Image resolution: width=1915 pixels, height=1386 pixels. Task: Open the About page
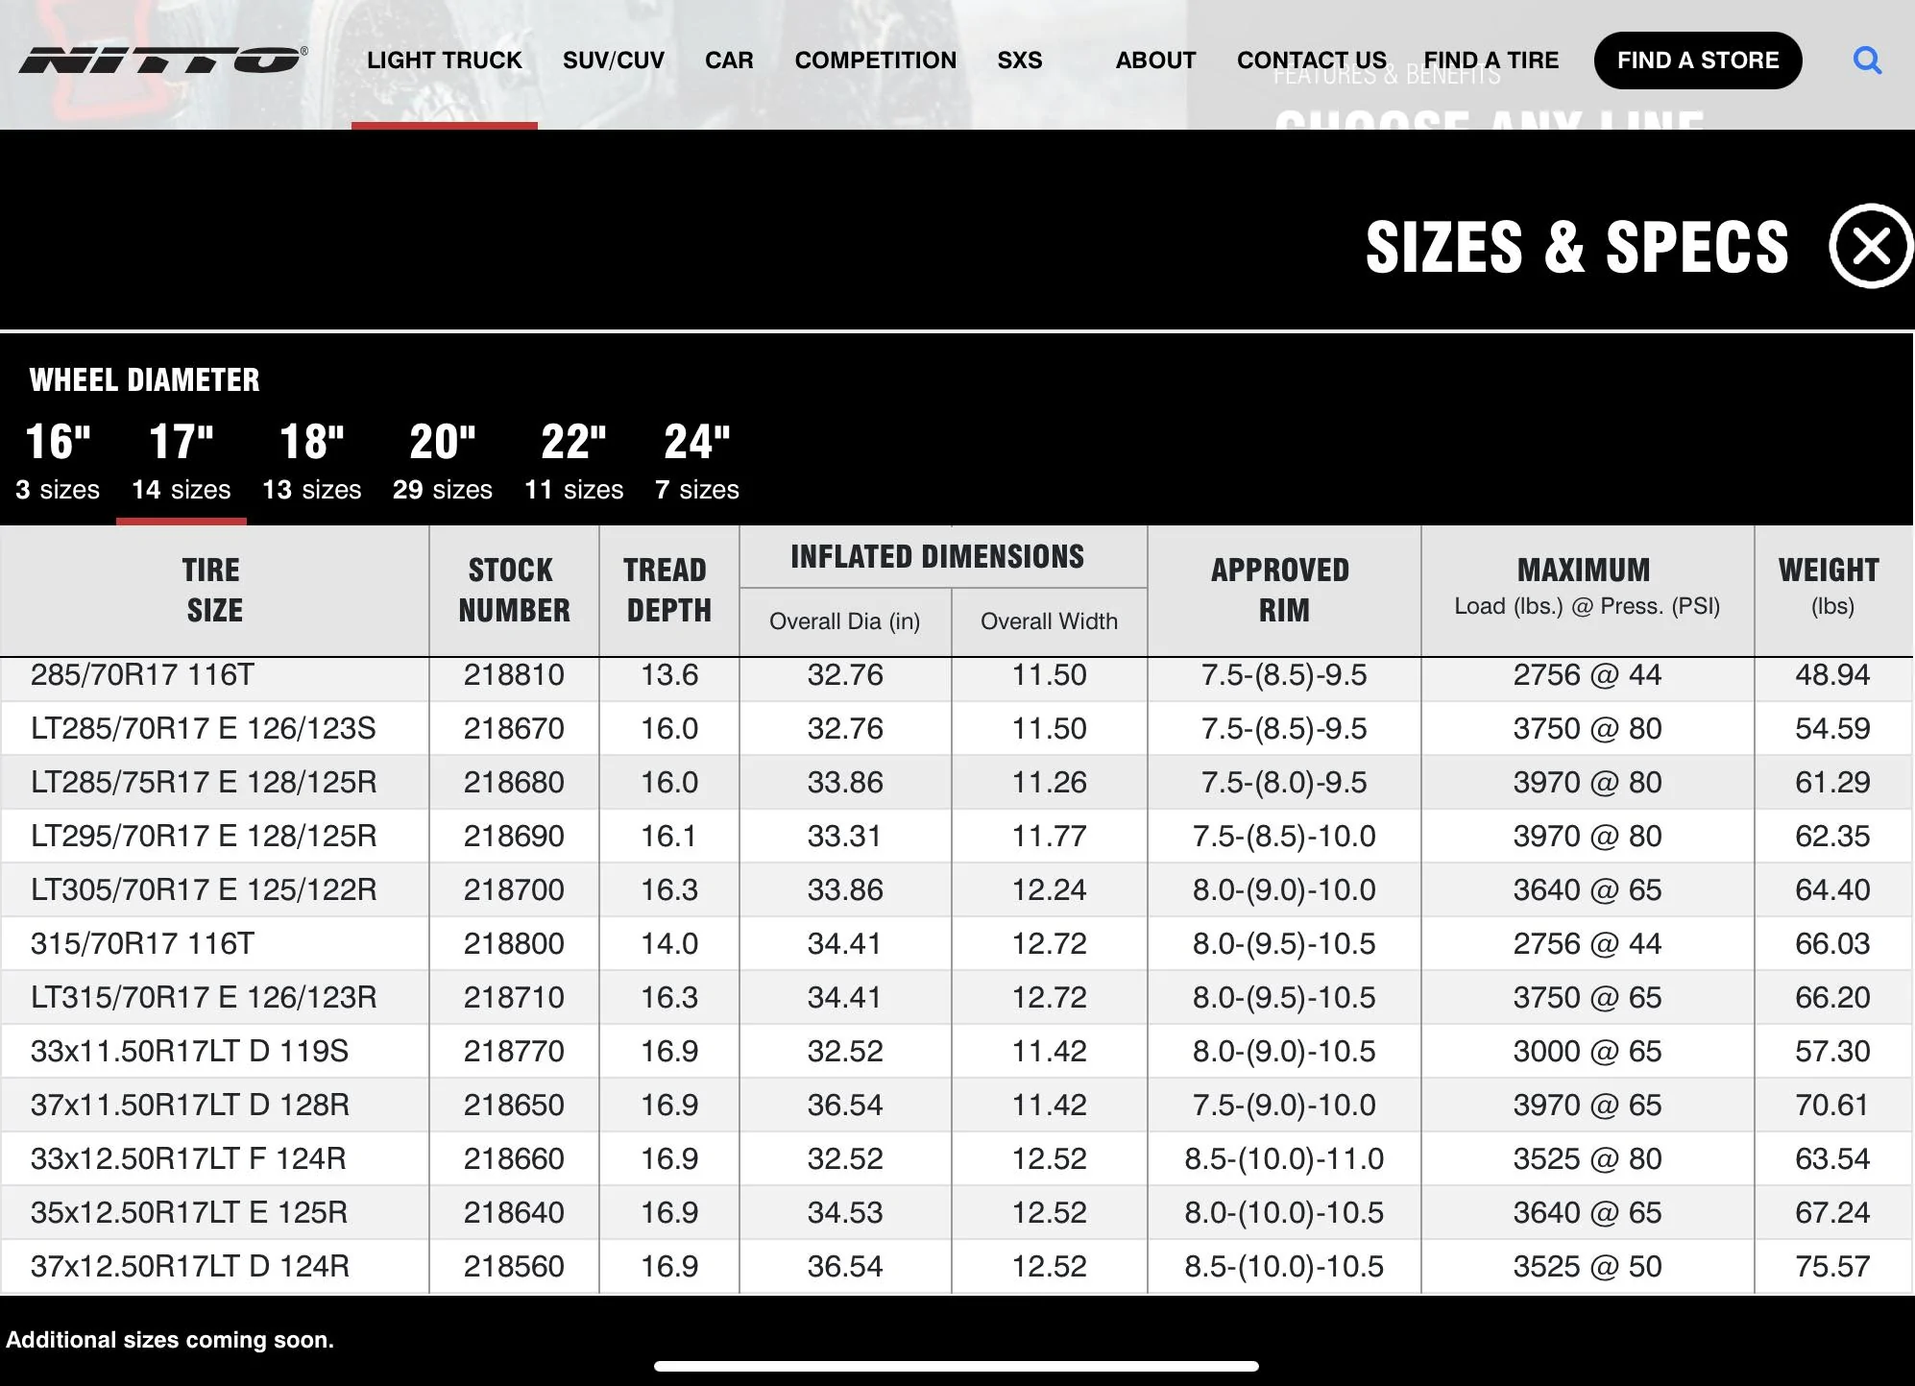(1155, 61)
